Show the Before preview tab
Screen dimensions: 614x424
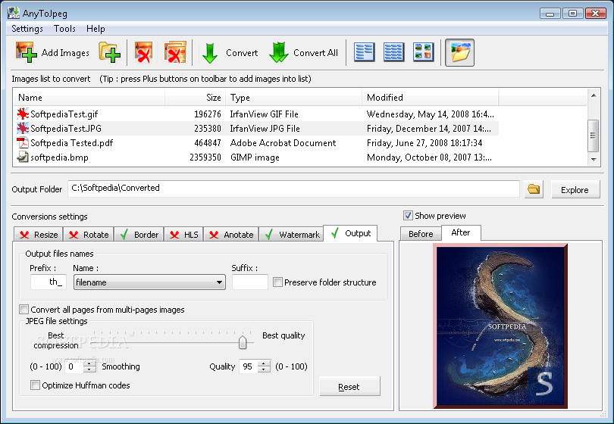coord(421,234)
